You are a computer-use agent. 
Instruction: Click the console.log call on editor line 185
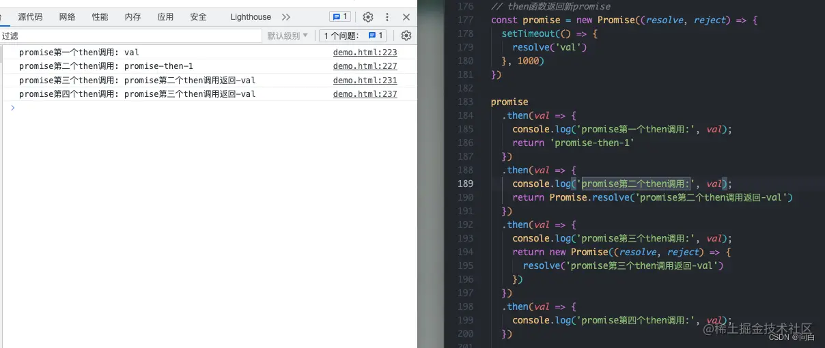(x=622, y=129)
